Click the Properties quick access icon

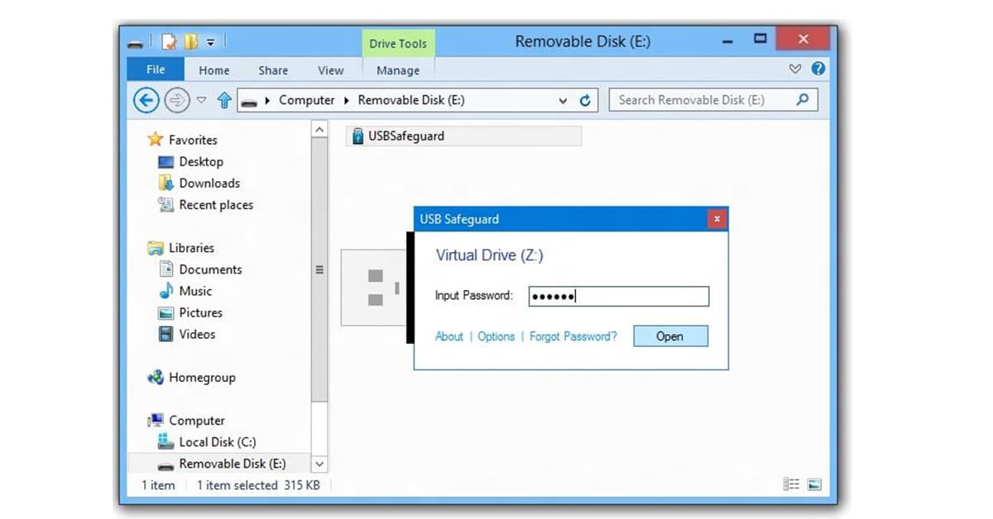pyautogui.click(x=170, y=41)
